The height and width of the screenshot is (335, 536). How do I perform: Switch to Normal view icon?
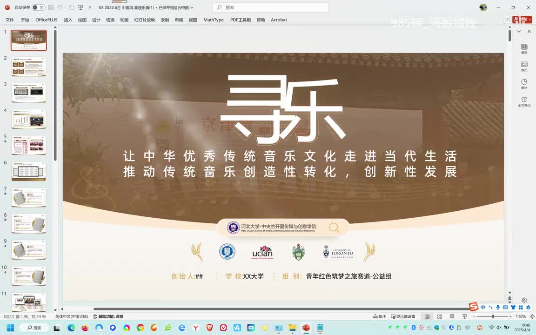point(427,316)
